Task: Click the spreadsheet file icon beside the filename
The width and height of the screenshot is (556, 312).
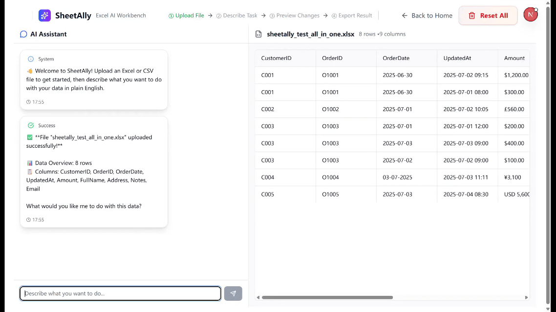Action: pos(259,34)
